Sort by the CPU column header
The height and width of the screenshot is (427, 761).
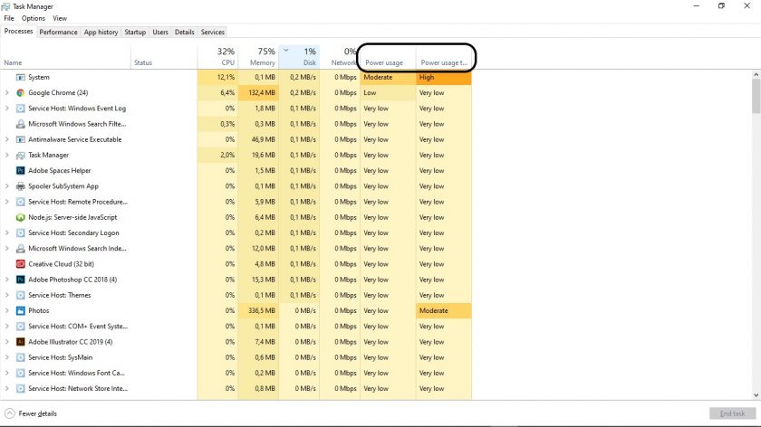tap(218, 57)
